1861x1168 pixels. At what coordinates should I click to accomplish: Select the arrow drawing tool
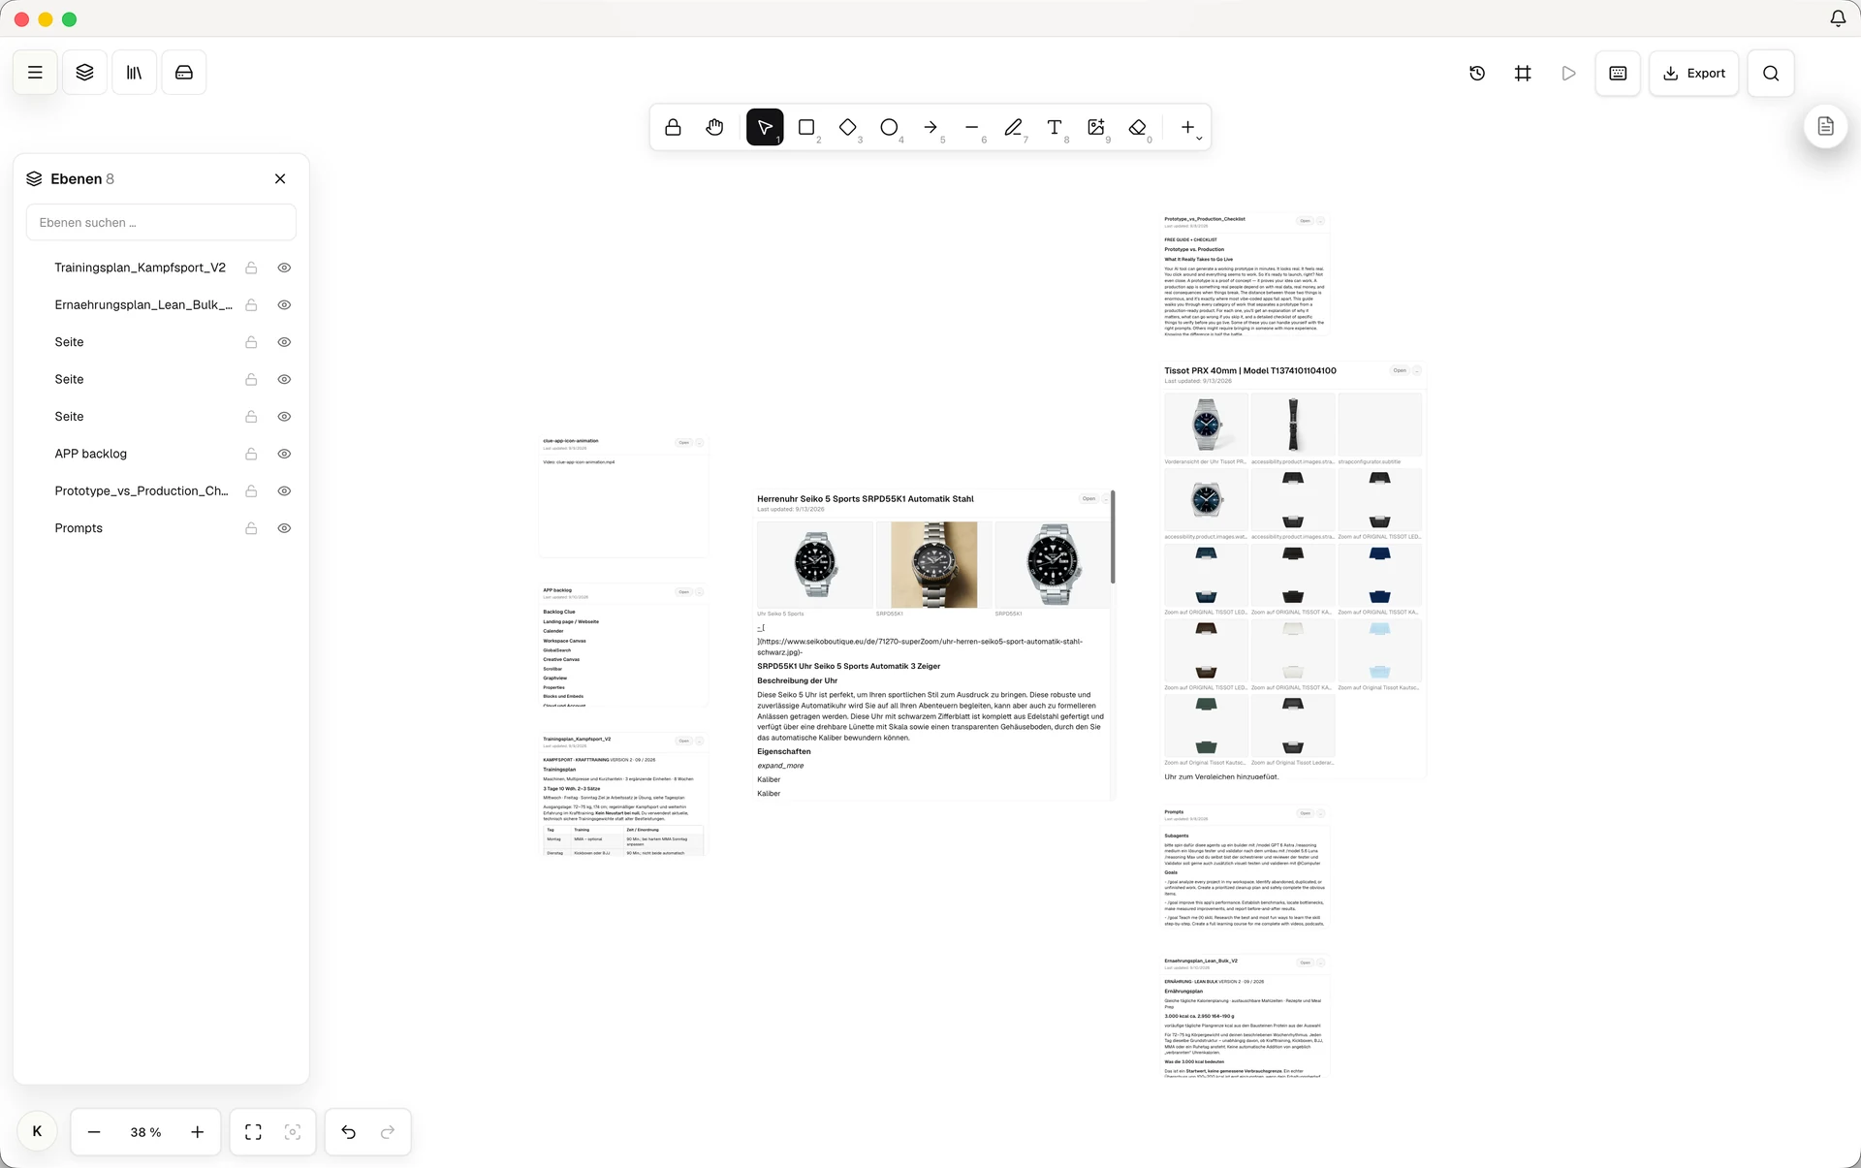pos(930,127)
